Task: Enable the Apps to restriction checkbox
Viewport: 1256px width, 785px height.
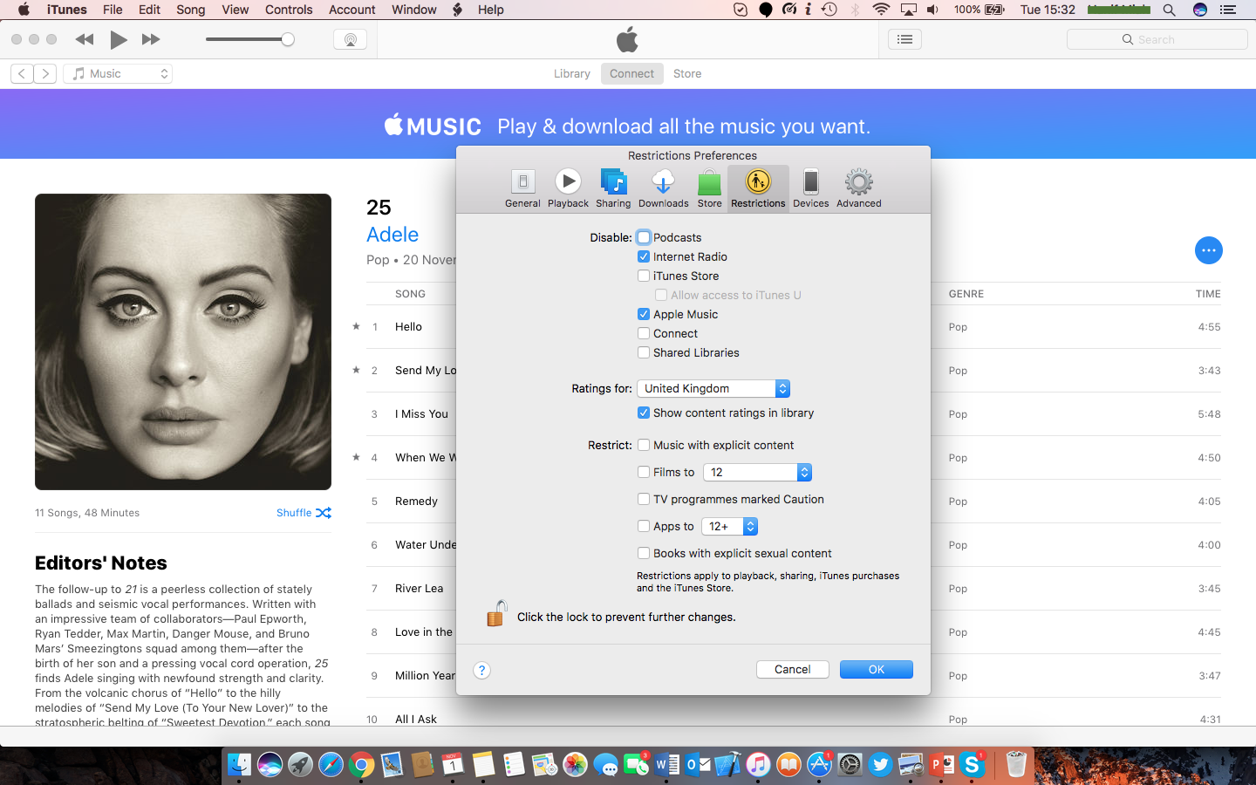Action: pyautogui.click(x=644, y=526)
